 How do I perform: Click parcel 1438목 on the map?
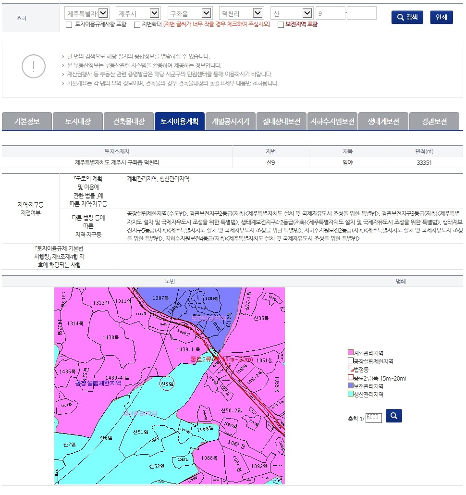tap(111, 337)
